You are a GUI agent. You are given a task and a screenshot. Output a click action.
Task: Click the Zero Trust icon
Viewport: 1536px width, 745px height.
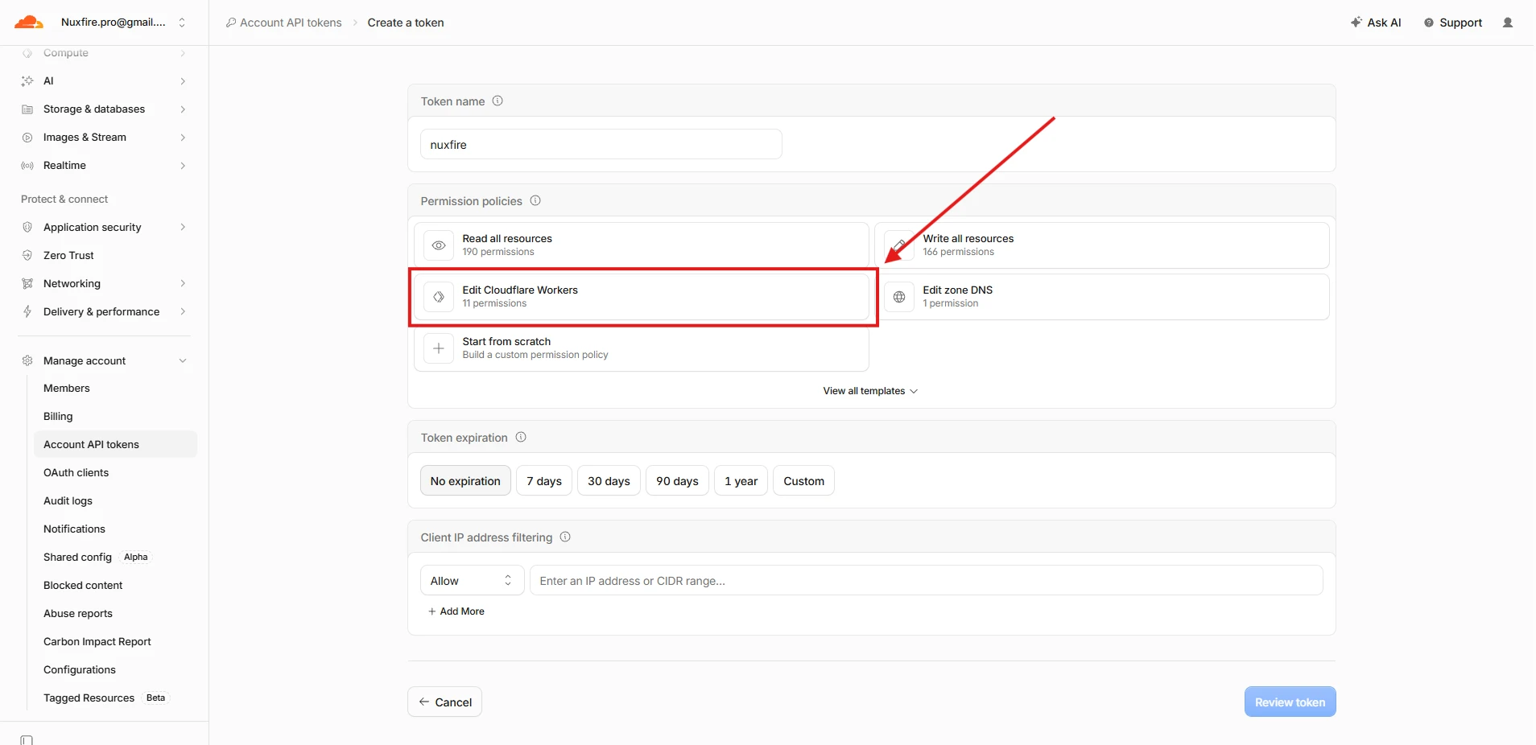[27, 256]
